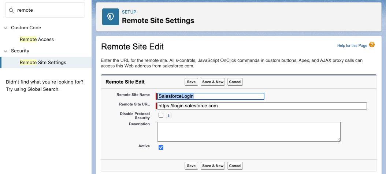Click the Remote Site Name field
Image resolution: width=386 pixels, height=174 pixels.
pyautogui.click(x=211, y=96)
